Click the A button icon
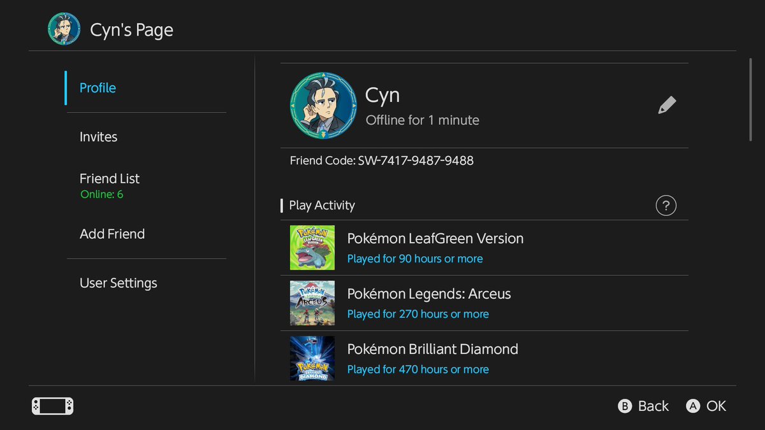Viewport: 765px width, 430px height. click(693, 406)
